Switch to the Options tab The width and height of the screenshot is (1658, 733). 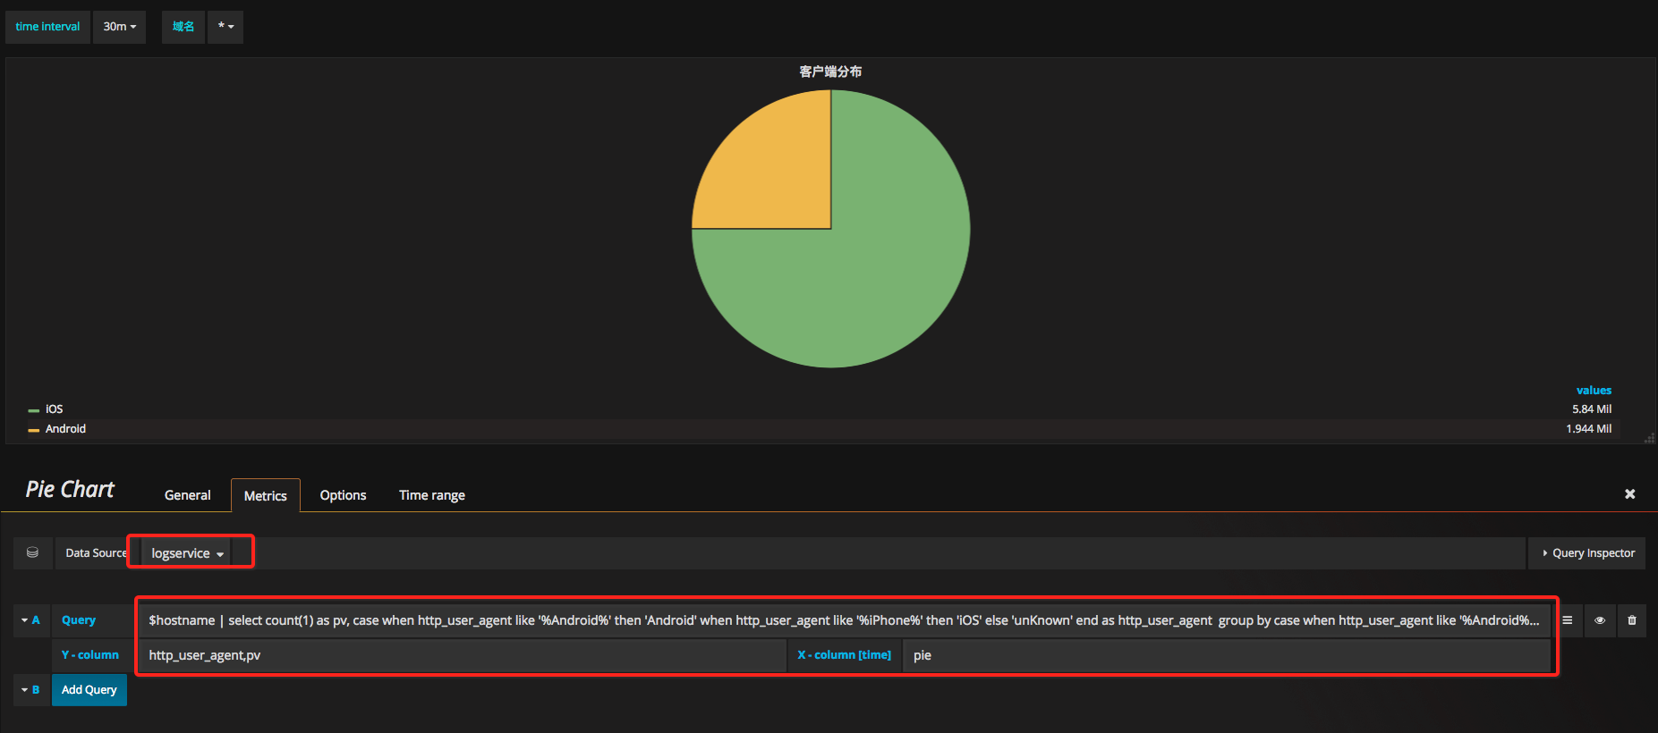point(343,495)
